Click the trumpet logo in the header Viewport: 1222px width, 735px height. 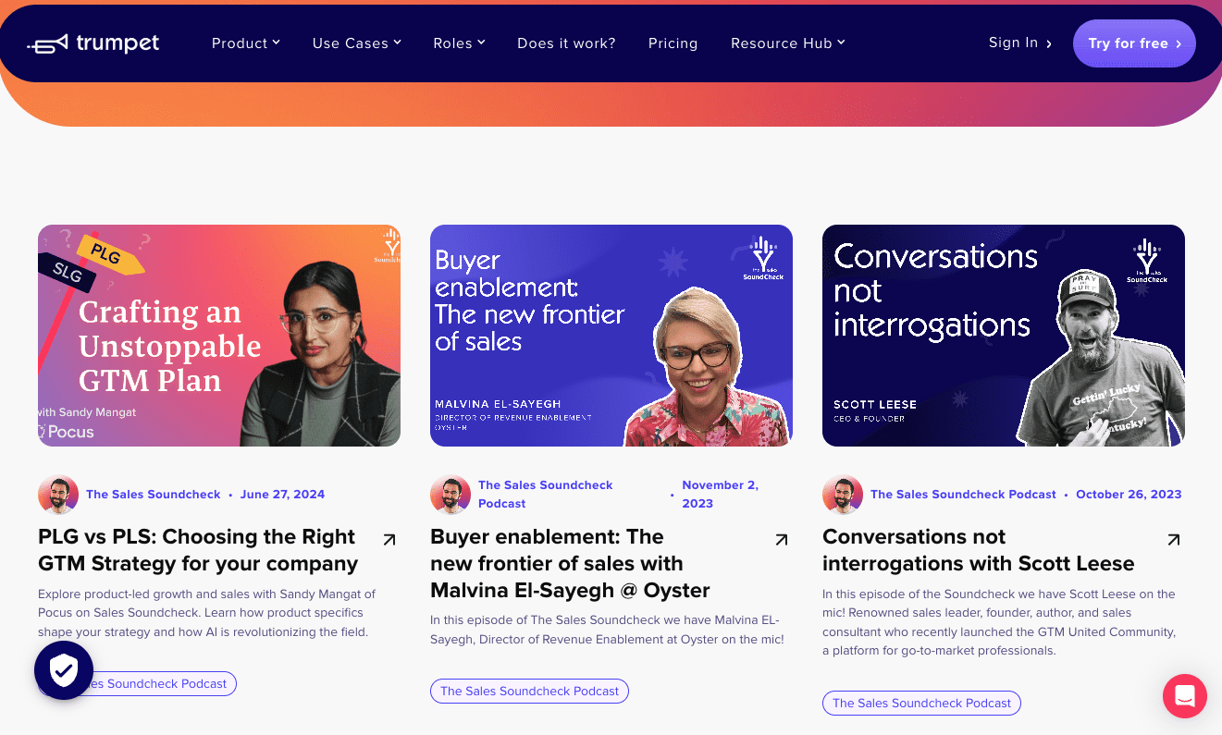click(93, 43)
